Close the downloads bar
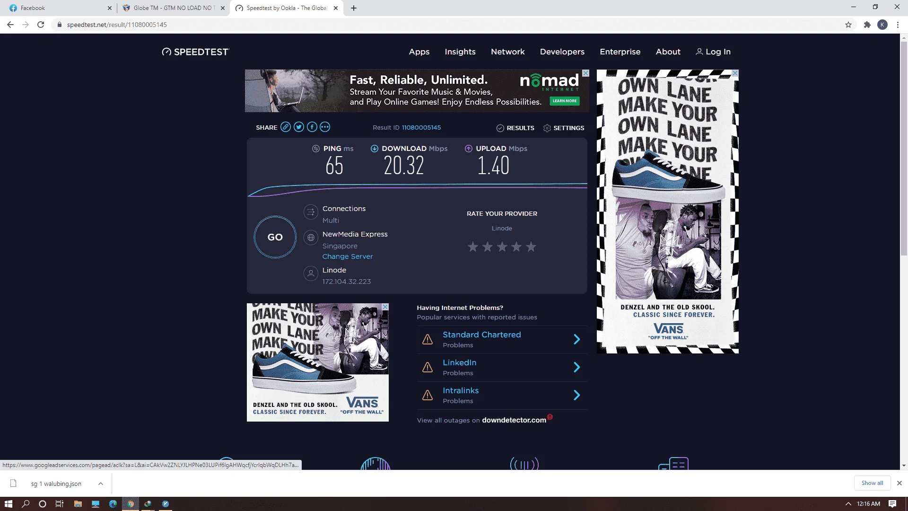This screenshot has width=908, height=511. click(899, 483)
